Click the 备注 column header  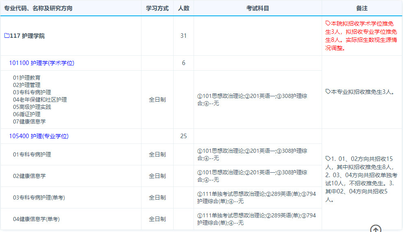pyautogui.click(x=362, y=8)
